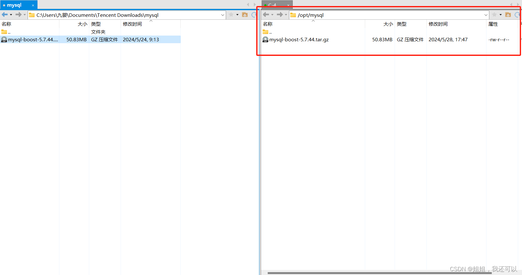Screen dimensions: 522x275
Task: Refresh the local pane file list
Action: (x=254, y=15)
